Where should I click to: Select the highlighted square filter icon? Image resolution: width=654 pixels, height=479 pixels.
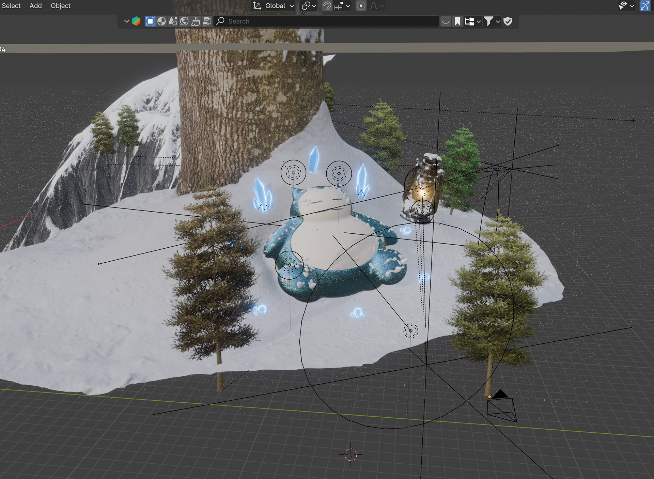pyautogui.click(x=150, y=21)
